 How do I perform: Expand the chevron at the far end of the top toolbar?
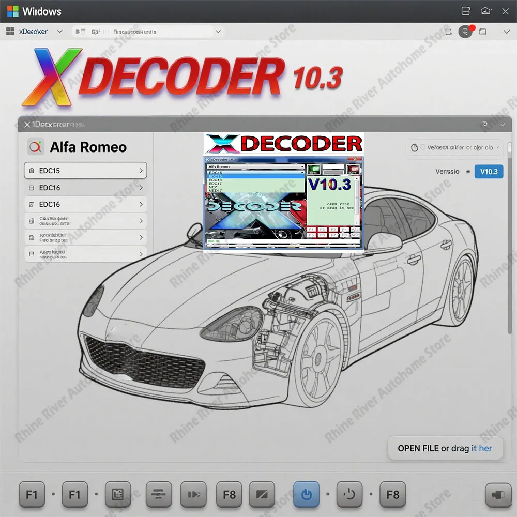[507, 32]
